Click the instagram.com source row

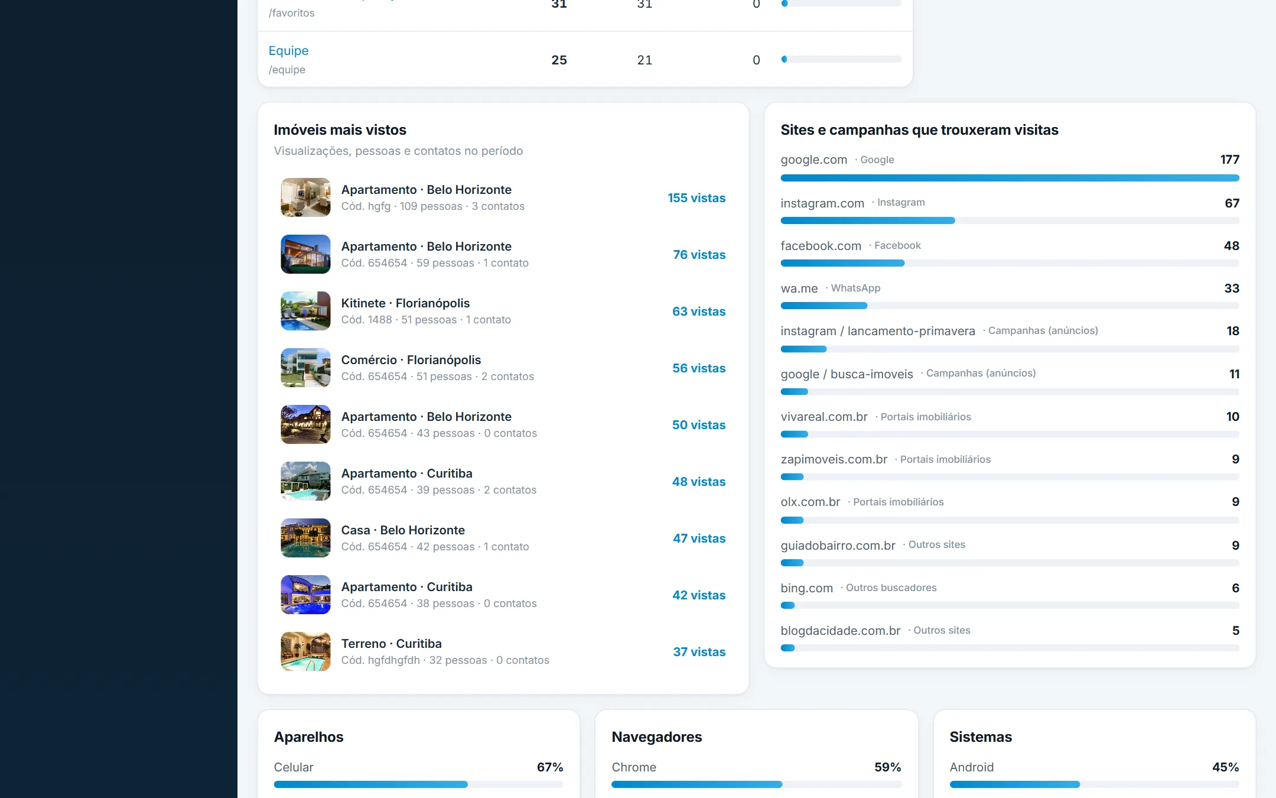click(x=1010, y=211)
